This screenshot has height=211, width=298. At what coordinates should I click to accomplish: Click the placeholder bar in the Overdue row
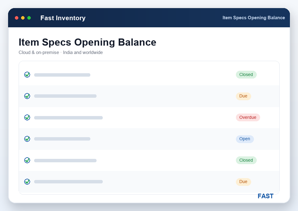click(x=68, y=118)
